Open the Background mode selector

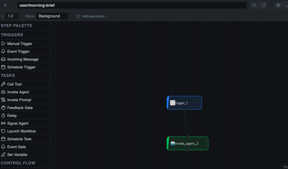pos(52,16)
